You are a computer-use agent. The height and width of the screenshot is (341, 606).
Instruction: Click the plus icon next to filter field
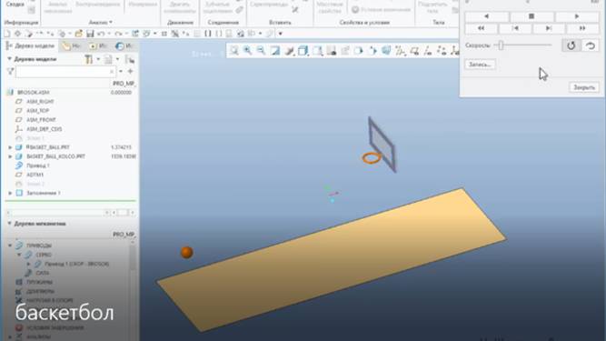point(130,72)
